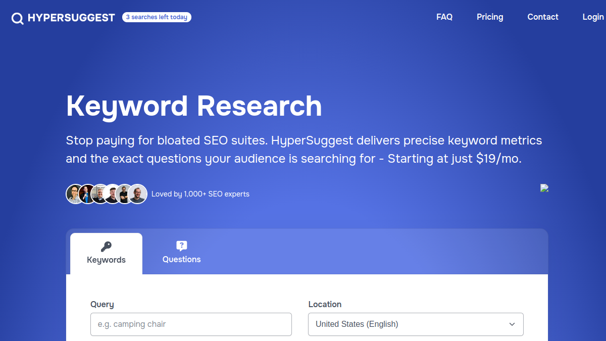Screen dimensions: 606x341
Task: Click the 'Loved by 1,000+ SEO experts' text
Action: (x=200, y=194)
